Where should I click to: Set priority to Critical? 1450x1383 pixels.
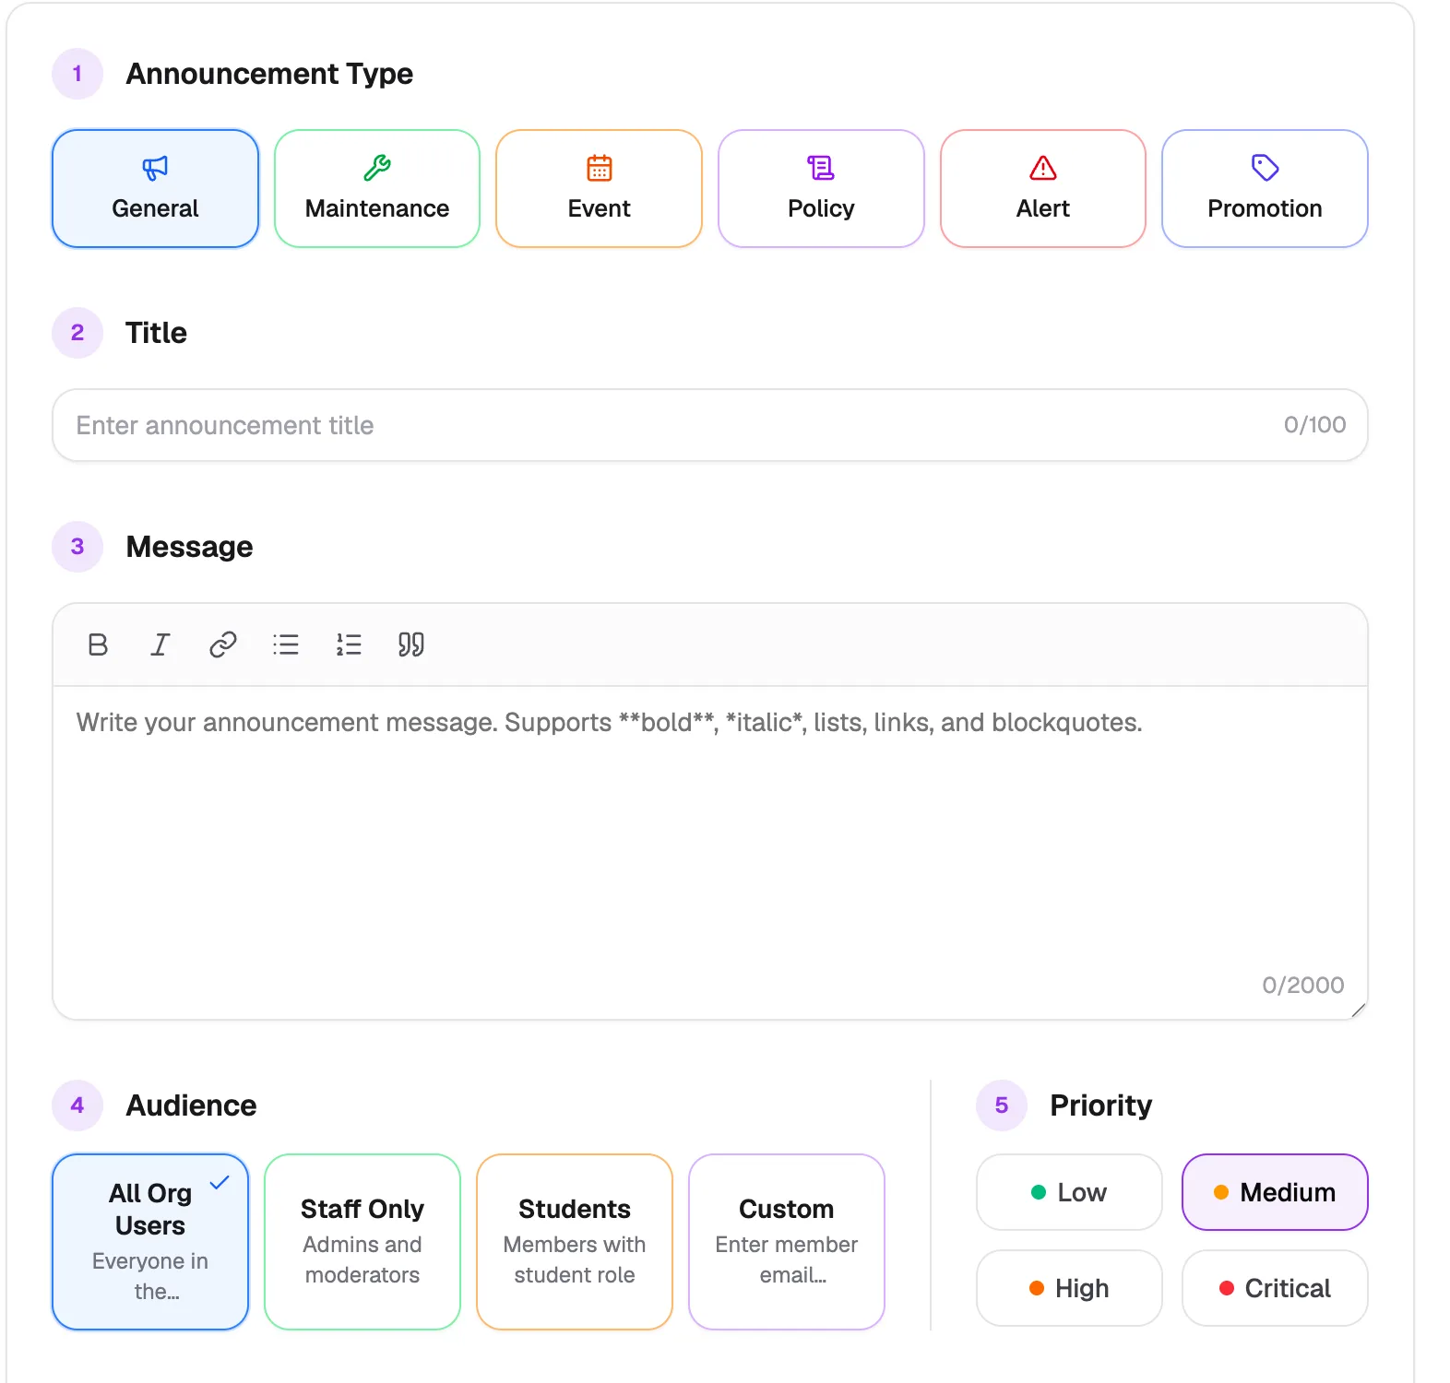click(1275, 1288)
